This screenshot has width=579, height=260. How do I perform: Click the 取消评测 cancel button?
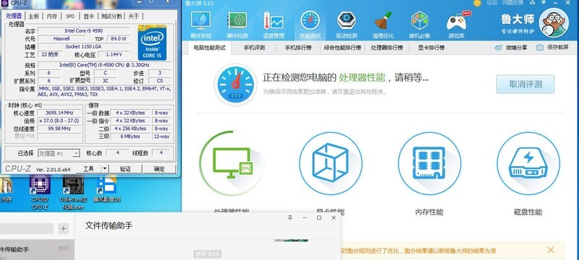[525, 84]
